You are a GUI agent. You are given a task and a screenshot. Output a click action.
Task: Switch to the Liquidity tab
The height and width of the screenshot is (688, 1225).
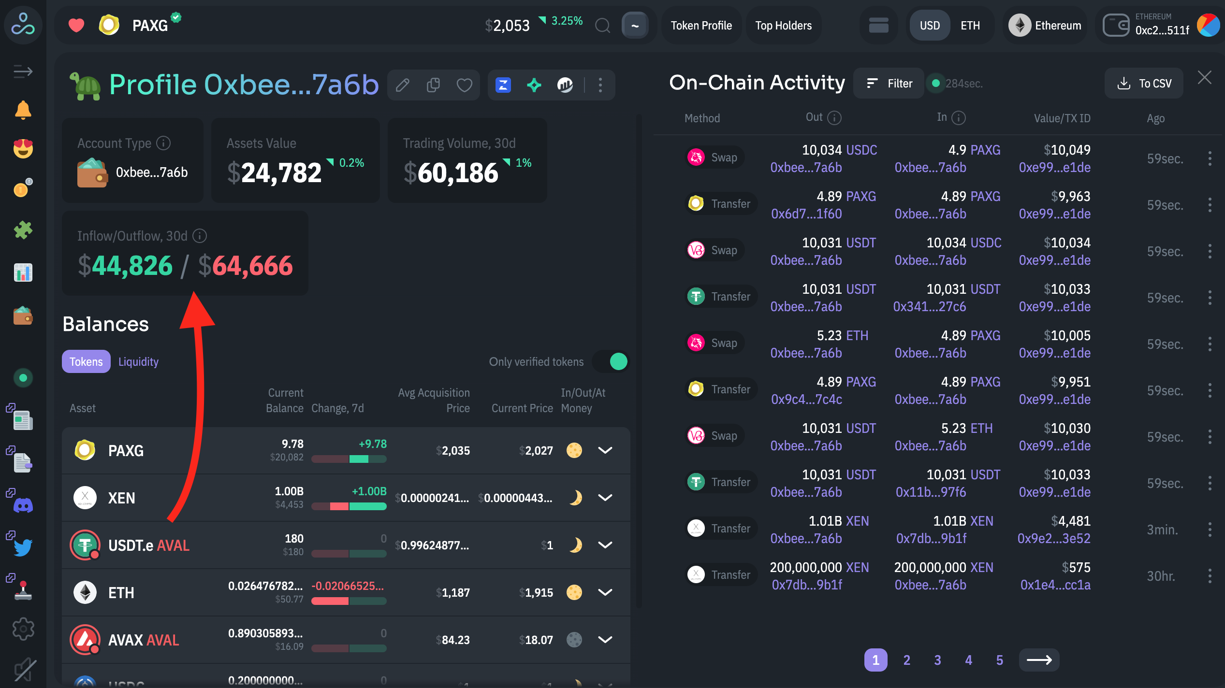tap(138, 361)
